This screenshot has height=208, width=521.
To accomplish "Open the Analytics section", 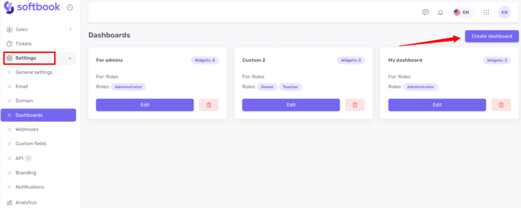I will [25, 202].
